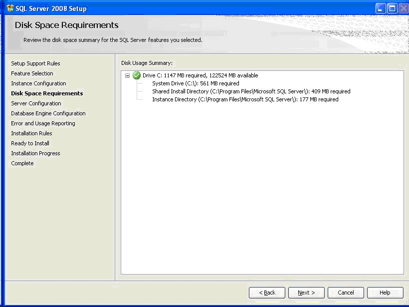Open the Instance Configuration step
This screenshot has height=307, width=409.
point(38,83)
